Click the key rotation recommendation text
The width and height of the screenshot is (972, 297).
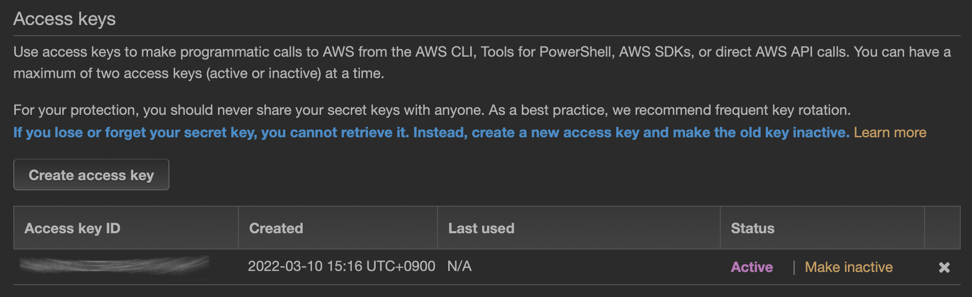tap(730, 110)
